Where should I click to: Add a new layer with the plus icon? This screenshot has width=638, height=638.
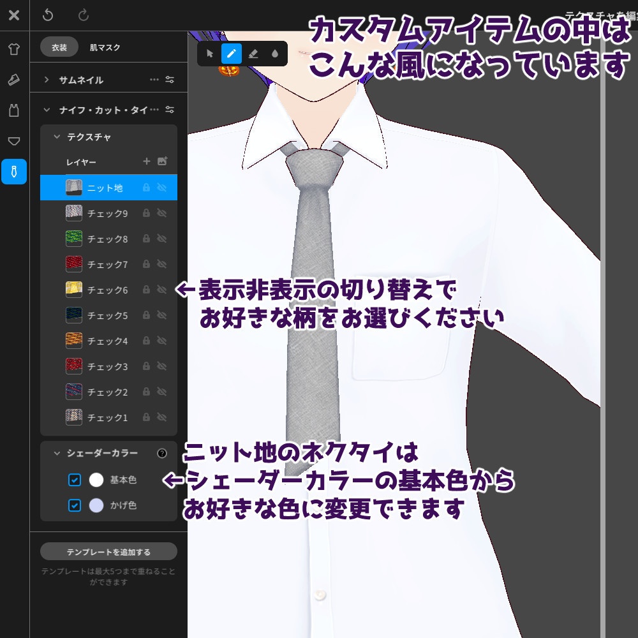146,161
